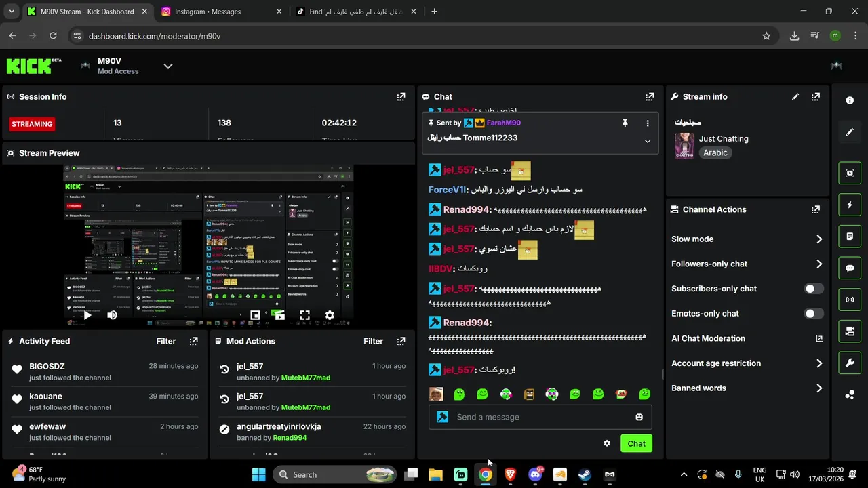Open chat settings gear icon

[607, 443]
